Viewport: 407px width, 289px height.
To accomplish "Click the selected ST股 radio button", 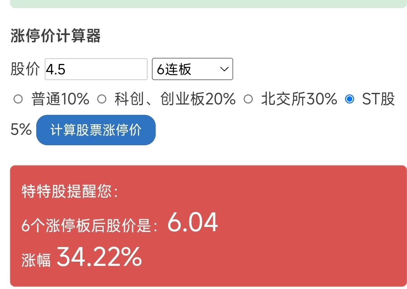I will tap(350, 99).
